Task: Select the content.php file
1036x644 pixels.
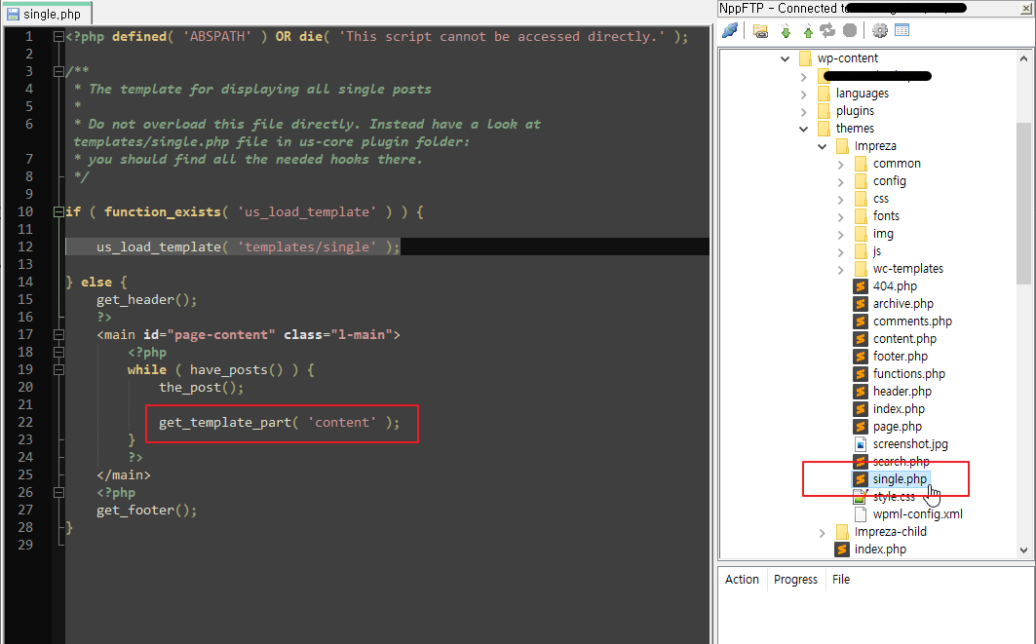Action: (x=904, y=339)
